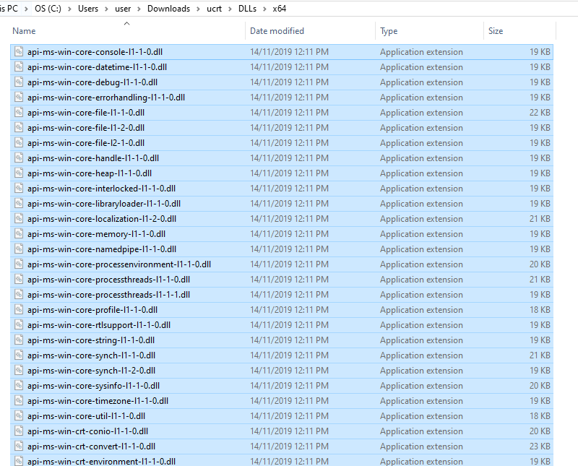The image size is (578, 466).
Task: Navigate to Users folder in breadcrumb
Action: pyautogui.click(x=88, y=9)
